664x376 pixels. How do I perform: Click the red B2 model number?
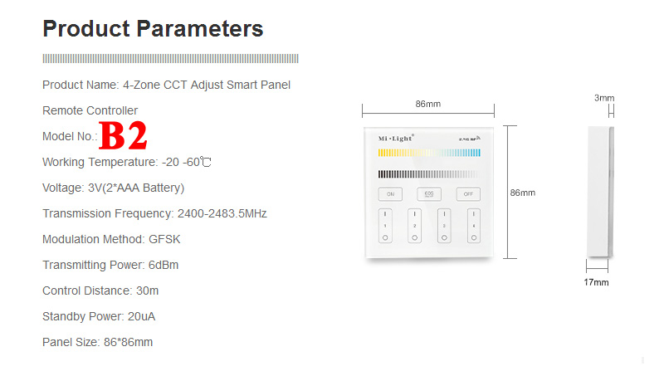(x=123, y=135)
